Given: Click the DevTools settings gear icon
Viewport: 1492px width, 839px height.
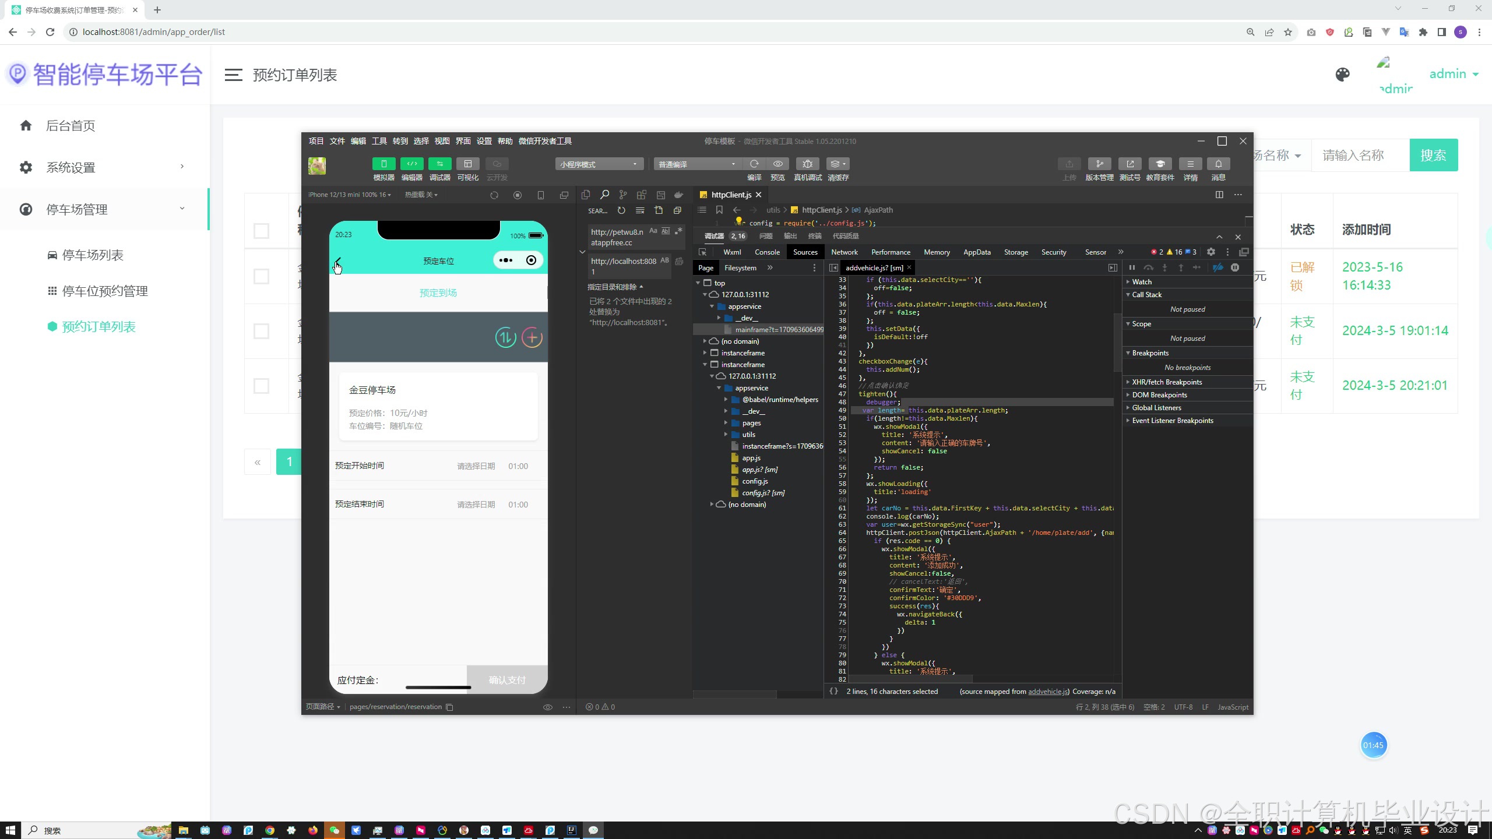Looking at the screenshot, I should 1211,252.
